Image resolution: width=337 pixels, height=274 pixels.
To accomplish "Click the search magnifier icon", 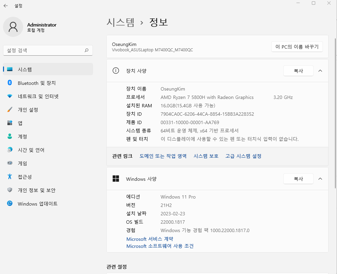I will tap(87, 50).
